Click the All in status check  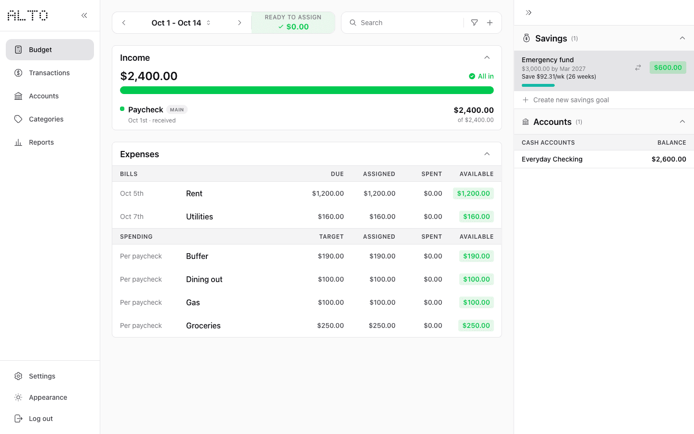tap(481, 76)
